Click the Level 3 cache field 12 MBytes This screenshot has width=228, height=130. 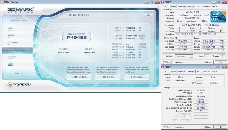click(x=209, y=50)
